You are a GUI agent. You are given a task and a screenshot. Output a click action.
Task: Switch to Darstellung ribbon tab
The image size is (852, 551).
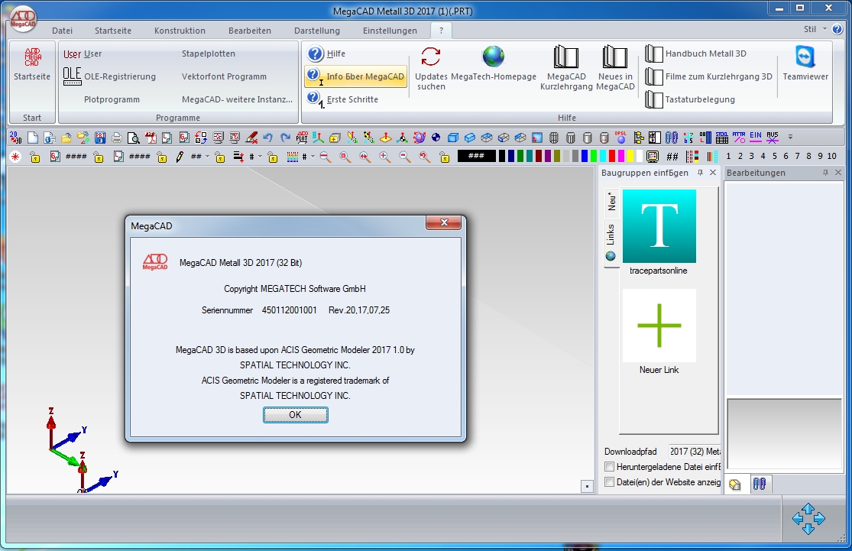click(x=317, y=31)
